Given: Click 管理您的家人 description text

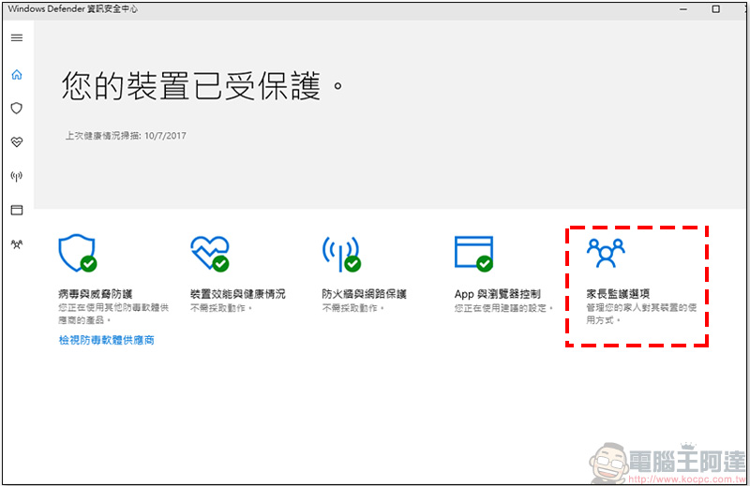Looking at the screenshot, I should click(641, 314).
